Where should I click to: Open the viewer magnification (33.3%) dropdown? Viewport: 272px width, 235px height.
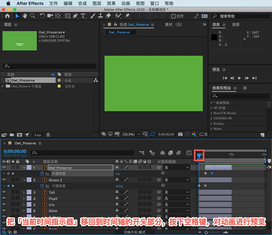(x=131, y=134)
